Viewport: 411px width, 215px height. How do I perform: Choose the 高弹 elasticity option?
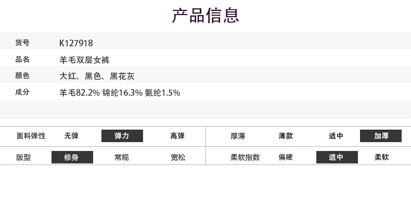pyautogui.click(x=177, y=136)
